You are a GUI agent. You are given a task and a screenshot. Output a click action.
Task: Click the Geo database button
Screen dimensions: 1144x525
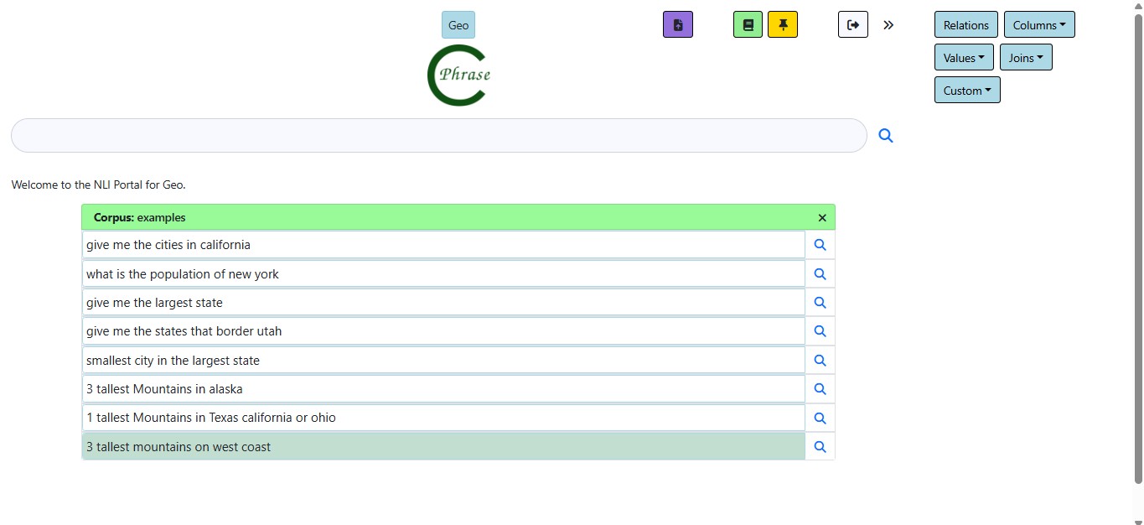point(458,25)
